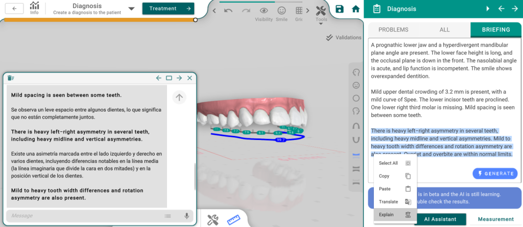Switch to the PROBLEMS tab
Viewport: 523px width, 227px height.
[393, 30]
